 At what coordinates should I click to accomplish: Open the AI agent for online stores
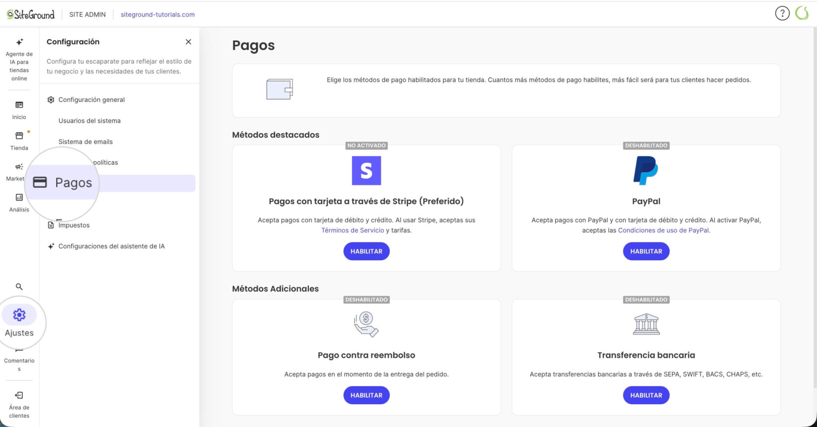tap(19, 60)
